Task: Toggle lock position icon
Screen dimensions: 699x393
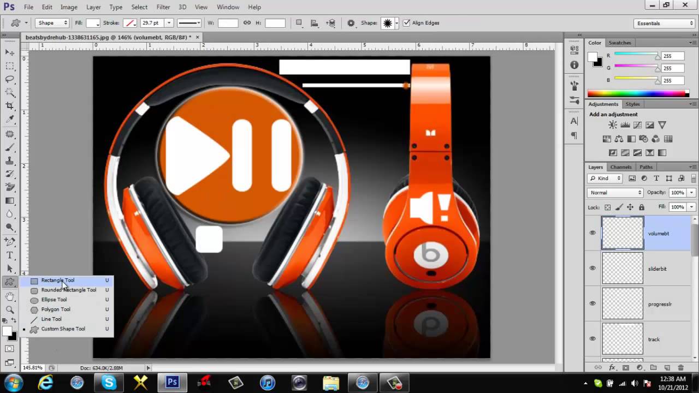Action: coord(630,207)
